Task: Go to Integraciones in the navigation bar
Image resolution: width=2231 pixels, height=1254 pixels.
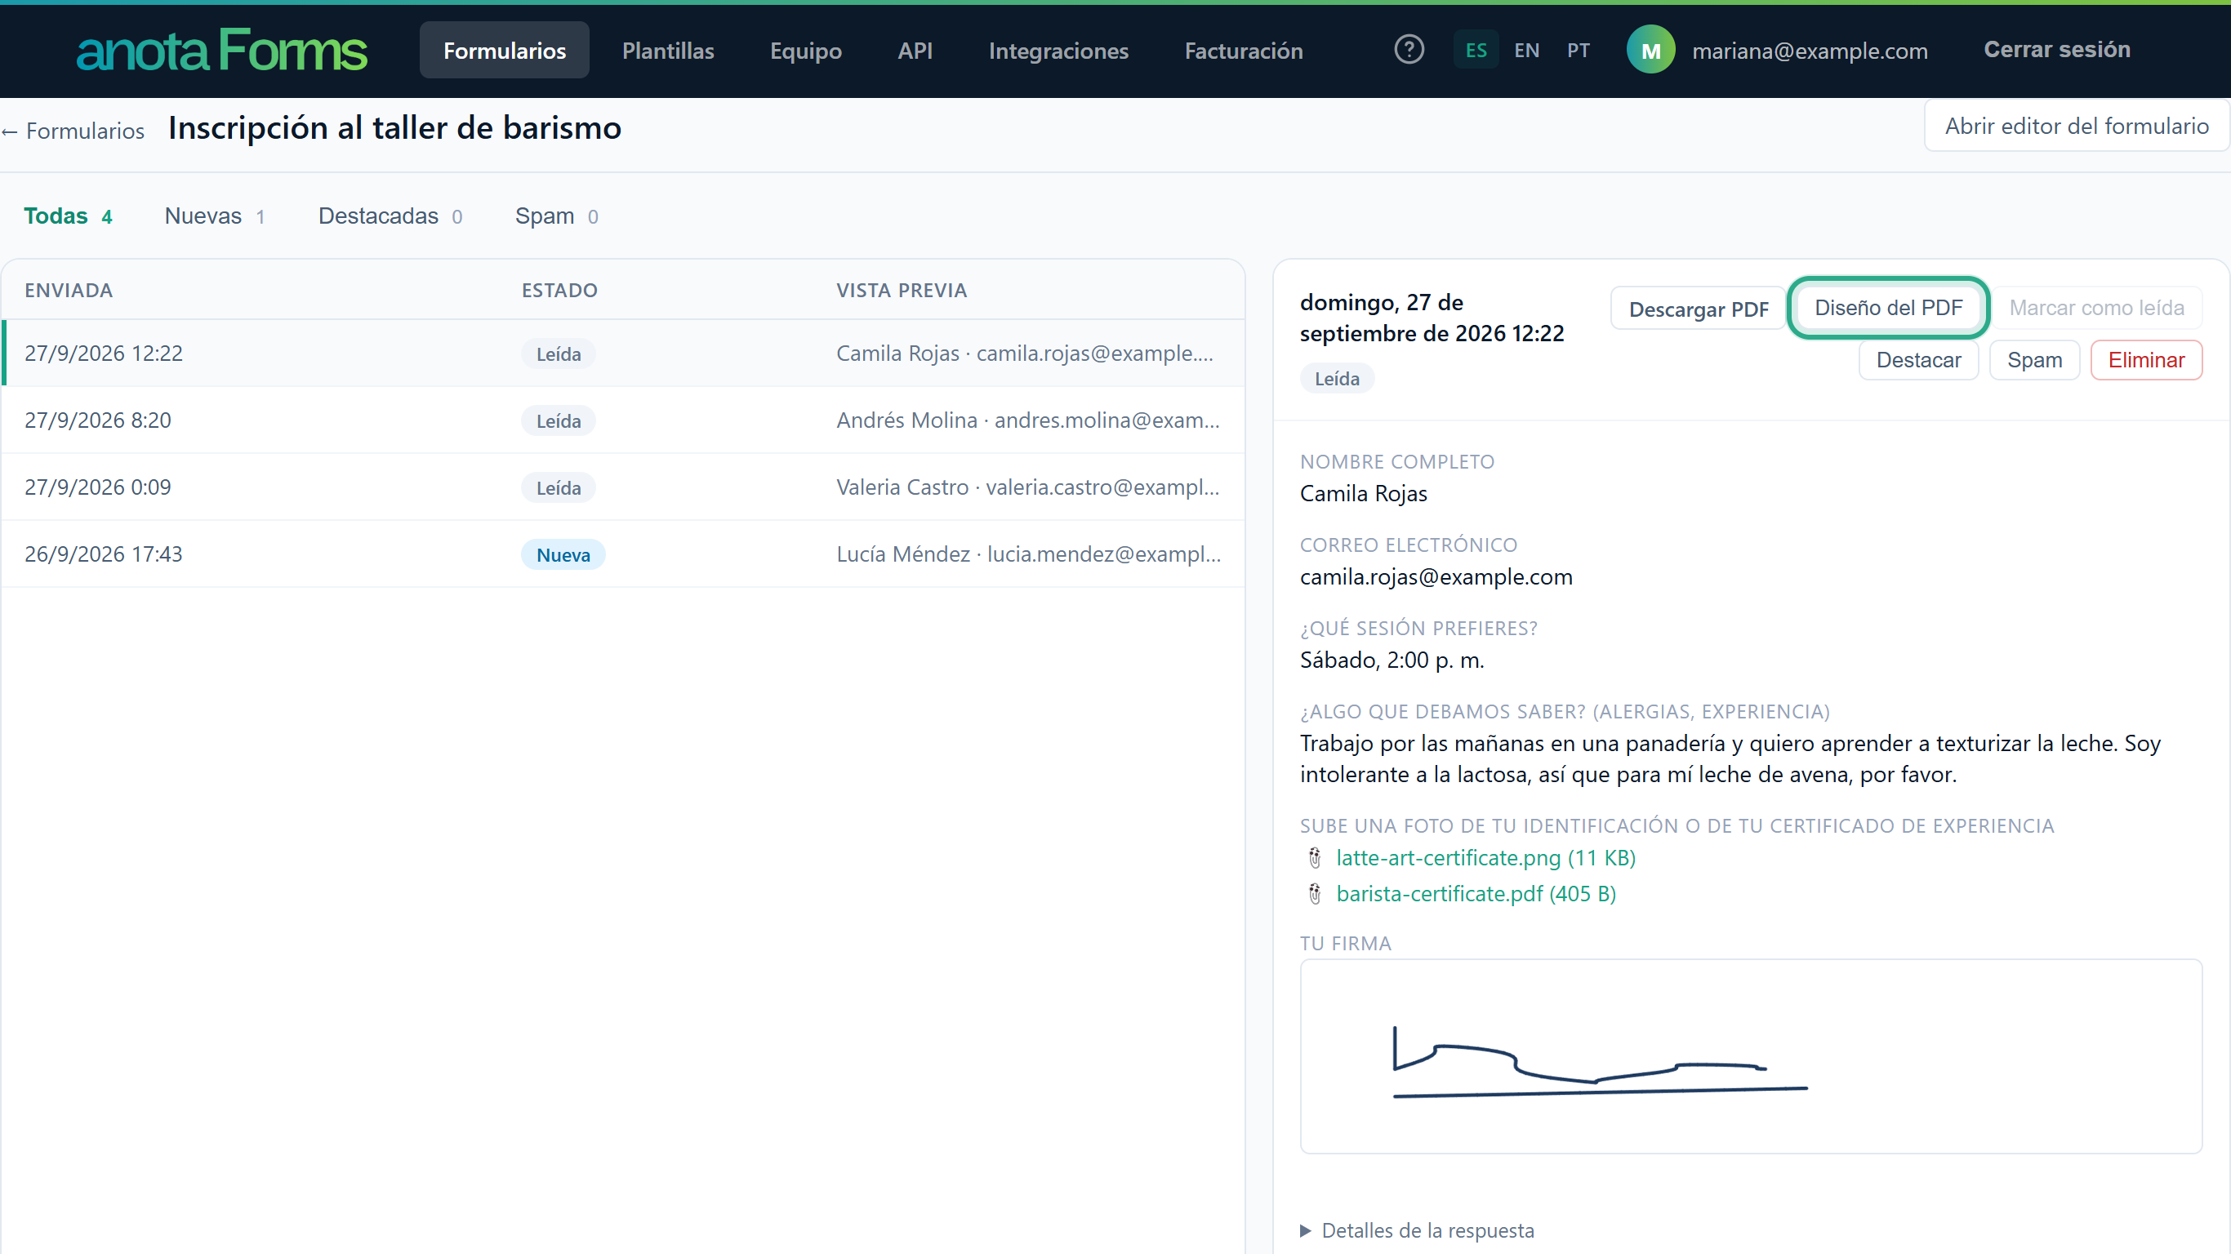Action: tap(1058, 51)
